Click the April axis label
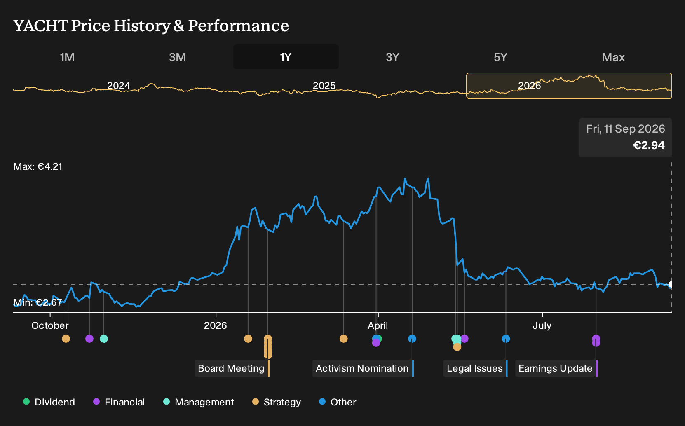Image resolution: width=685 pixels, height=426 pixels. click(x=378, y=325)
